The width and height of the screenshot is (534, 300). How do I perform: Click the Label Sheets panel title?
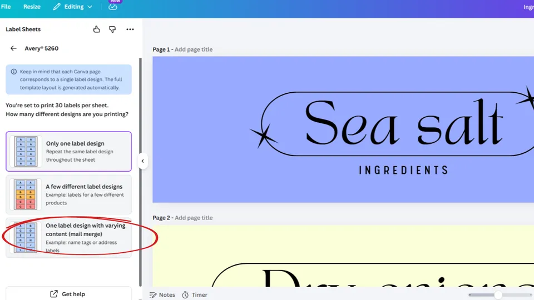[x=23, y=29]
